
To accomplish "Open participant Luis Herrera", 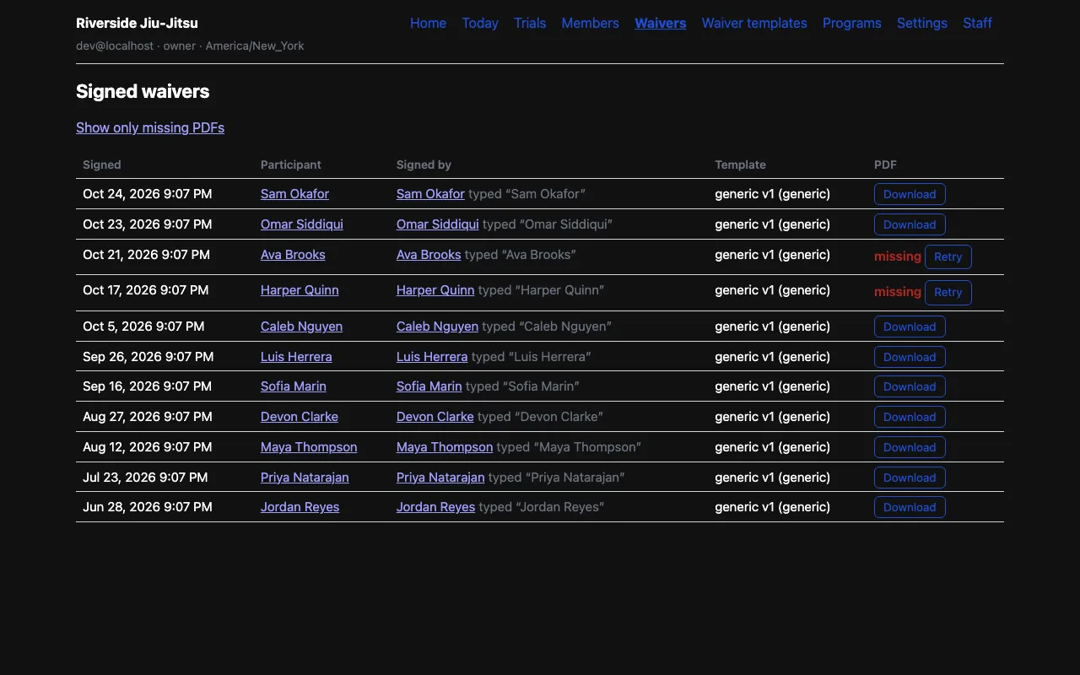I will pos(296,357).
